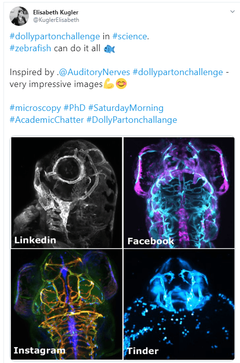Open the #AcademicChatter hashtag
Image resolution: width=240 pixels, height=363 pixels.
point(47,120)
